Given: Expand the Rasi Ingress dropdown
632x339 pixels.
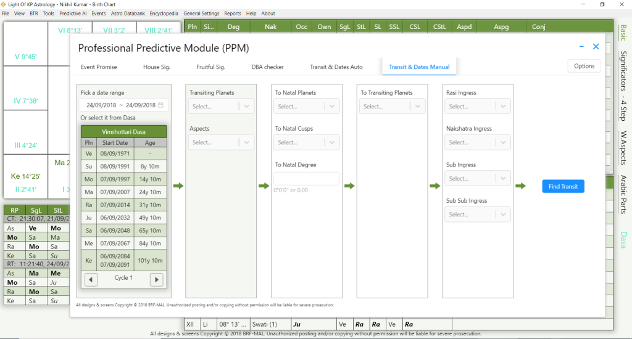Looking at the screenshot, I should coord(478,107).
